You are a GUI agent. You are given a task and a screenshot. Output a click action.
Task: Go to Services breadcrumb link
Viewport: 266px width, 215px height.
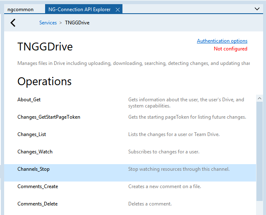[x=48, y=23]
